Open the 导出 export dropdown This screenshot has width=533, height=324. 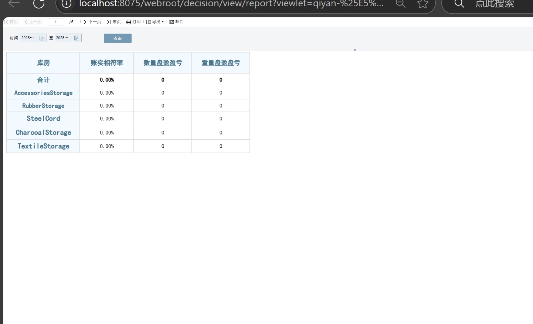(155, 22)
